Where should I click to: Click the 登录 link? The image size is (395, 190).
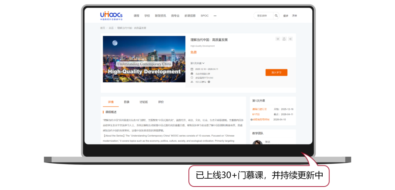click(286, 16)
